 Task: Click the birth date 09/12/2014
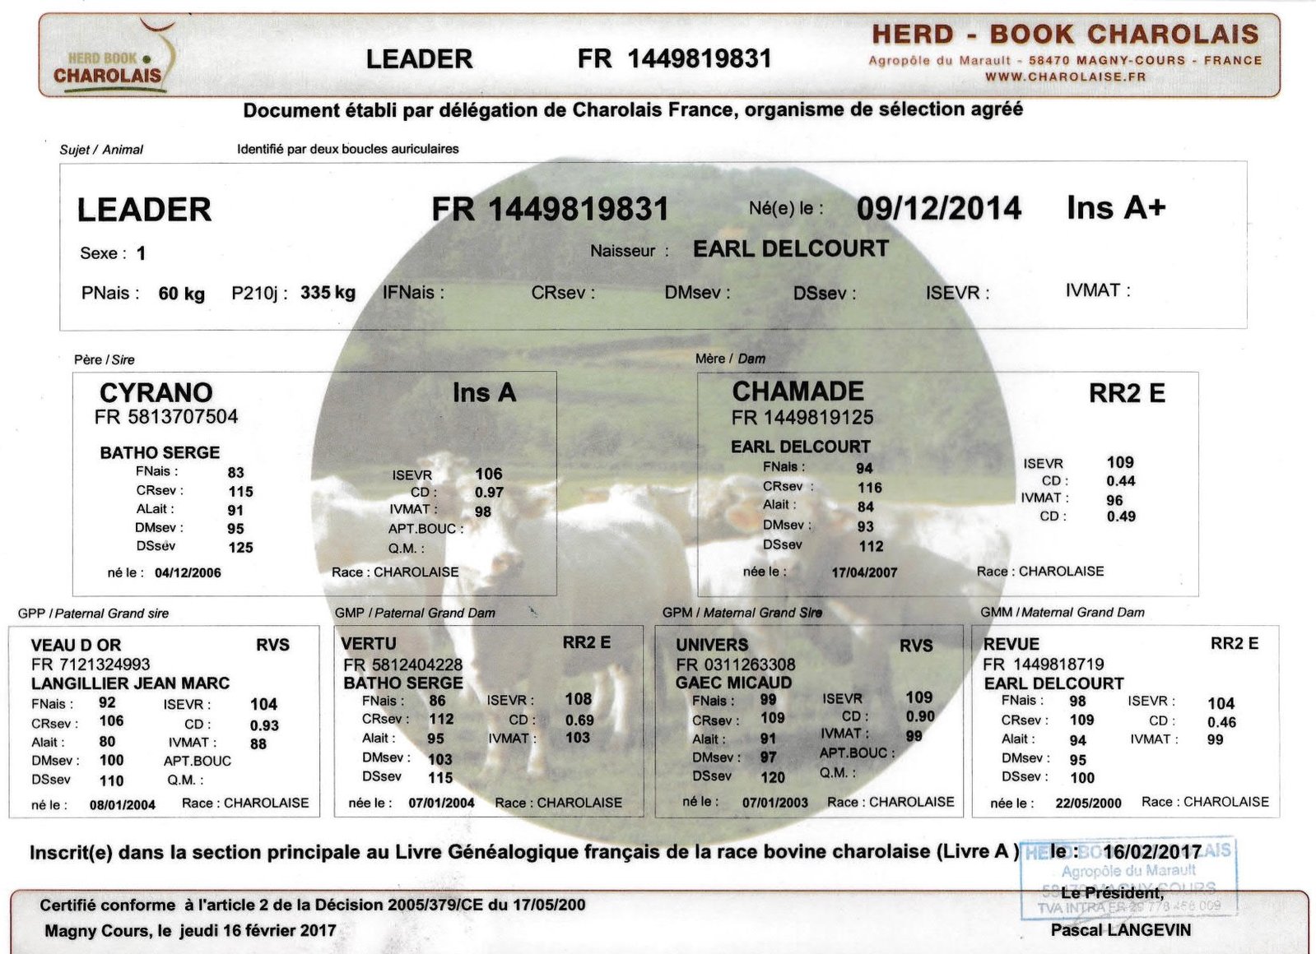pos(938,208)
